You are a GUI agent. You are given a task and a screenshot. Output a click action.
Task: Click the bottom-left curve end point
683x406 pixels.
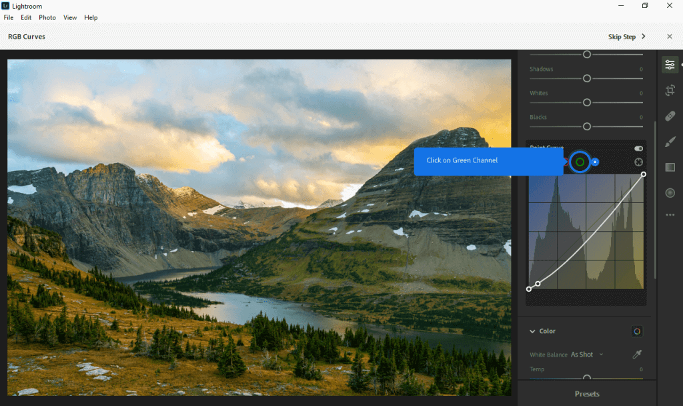[529, 289]
